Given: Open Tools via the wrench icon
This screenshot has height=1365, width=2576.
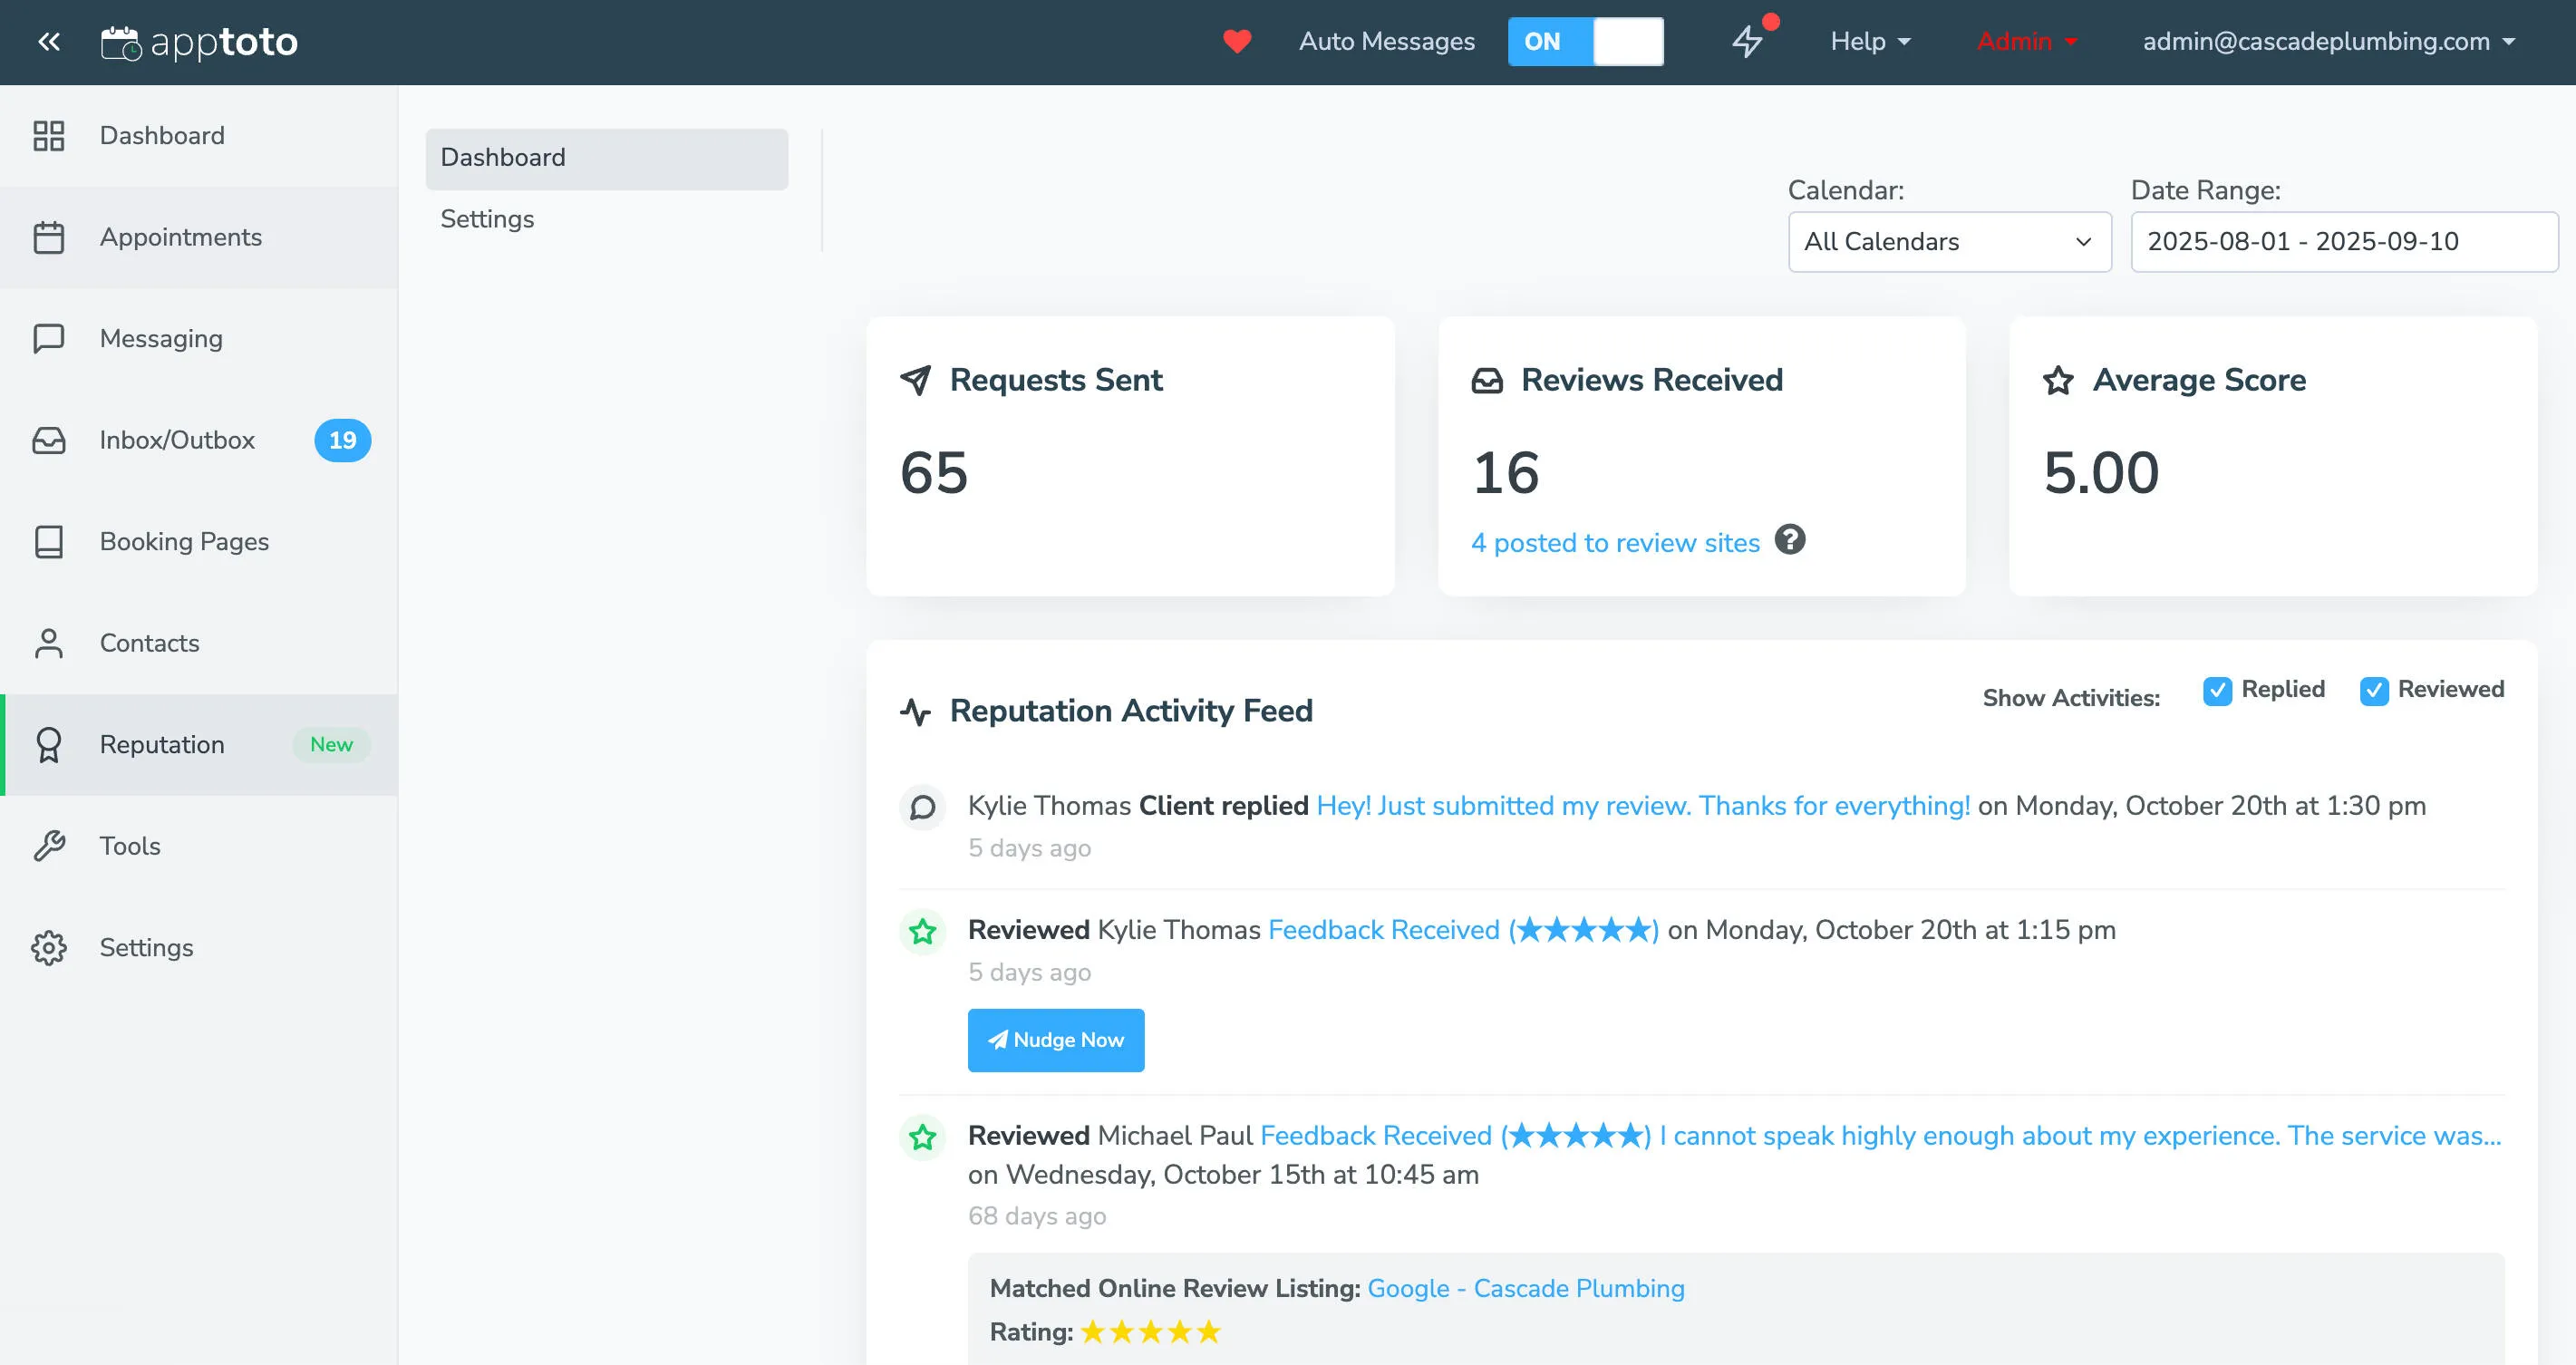Looking at the screenshot, I should point(49,846).
